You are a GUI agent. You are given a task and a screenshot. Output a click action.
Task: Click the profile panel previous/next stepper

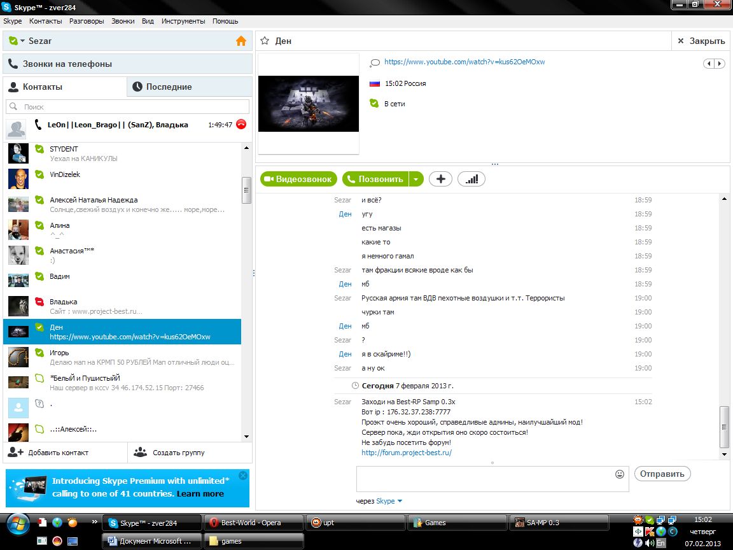point(715,64)
